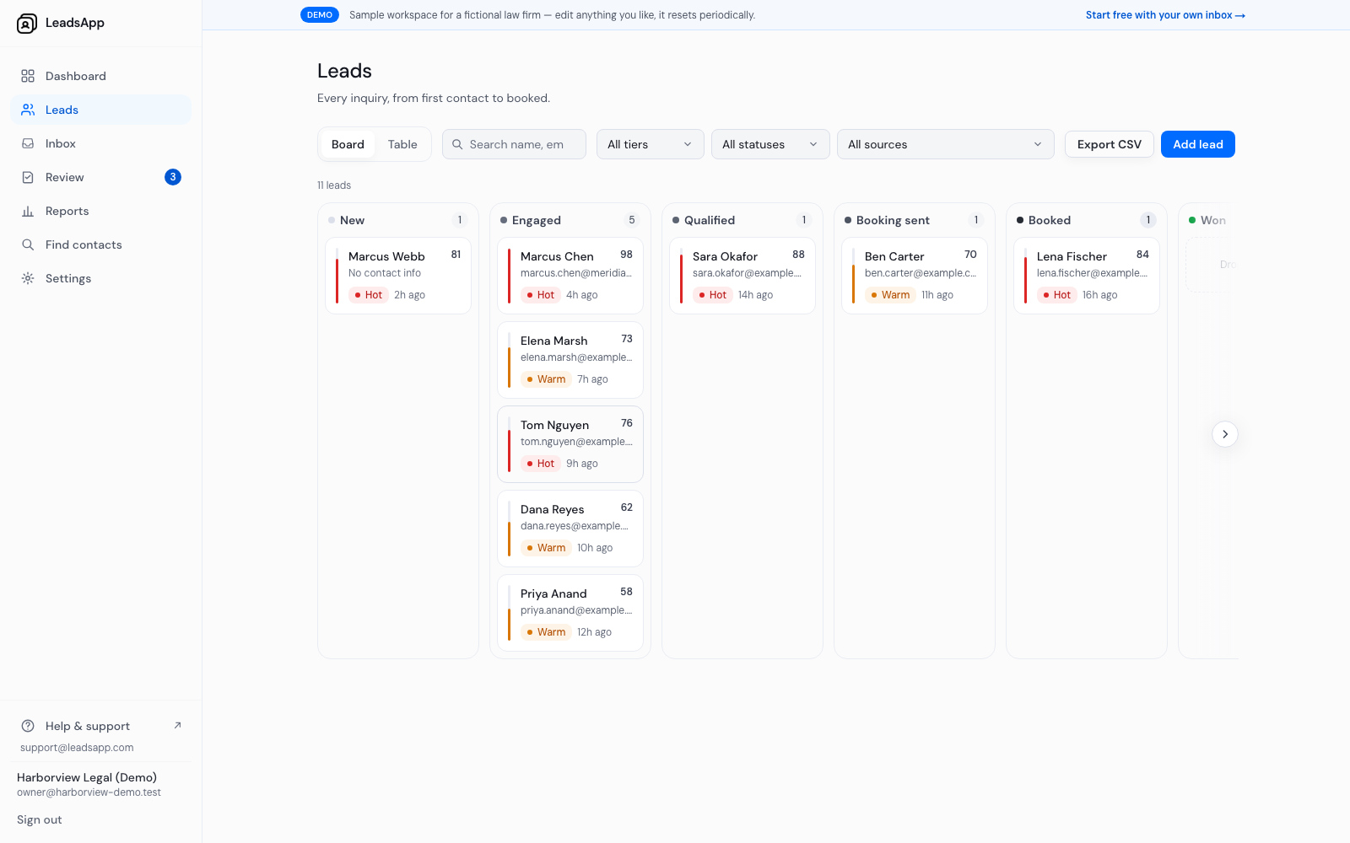This screenshot has height=843, width=1350.
Task: Click the Inbox tray icon
Action: pos(28,143)
